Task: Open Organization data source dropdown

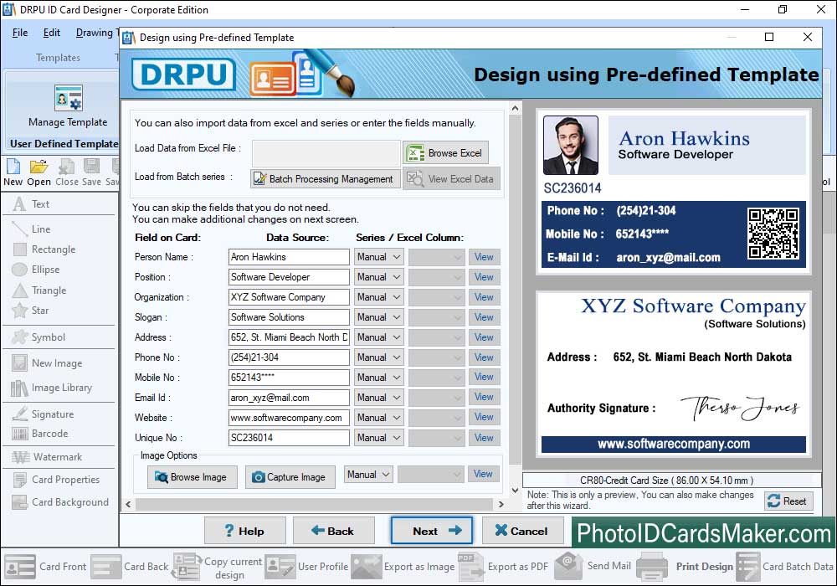Action: coord(378,296)
